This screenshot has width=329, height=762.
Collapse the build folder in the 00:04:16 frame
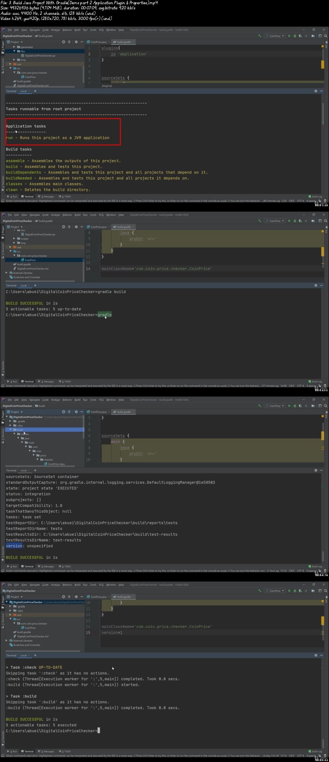point(10,430)
